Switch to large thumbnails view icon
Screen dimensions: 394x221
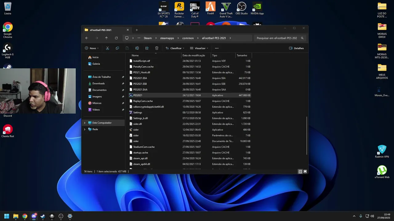305,172
